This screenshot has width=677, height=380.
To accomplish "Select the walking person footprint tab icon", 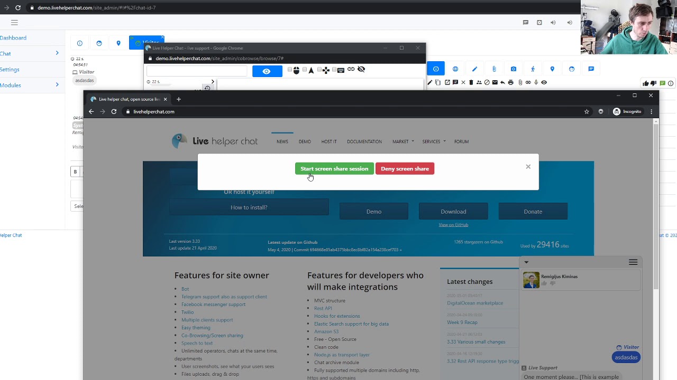I will (x=533, y=69).
